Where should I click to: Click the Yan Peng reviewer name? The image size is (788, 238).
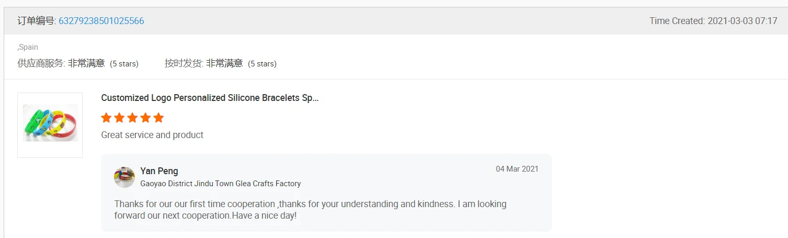(x=159, y=171)
